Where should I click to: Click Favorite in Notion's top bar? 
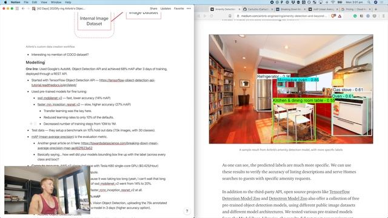click(x=179, y=8)
